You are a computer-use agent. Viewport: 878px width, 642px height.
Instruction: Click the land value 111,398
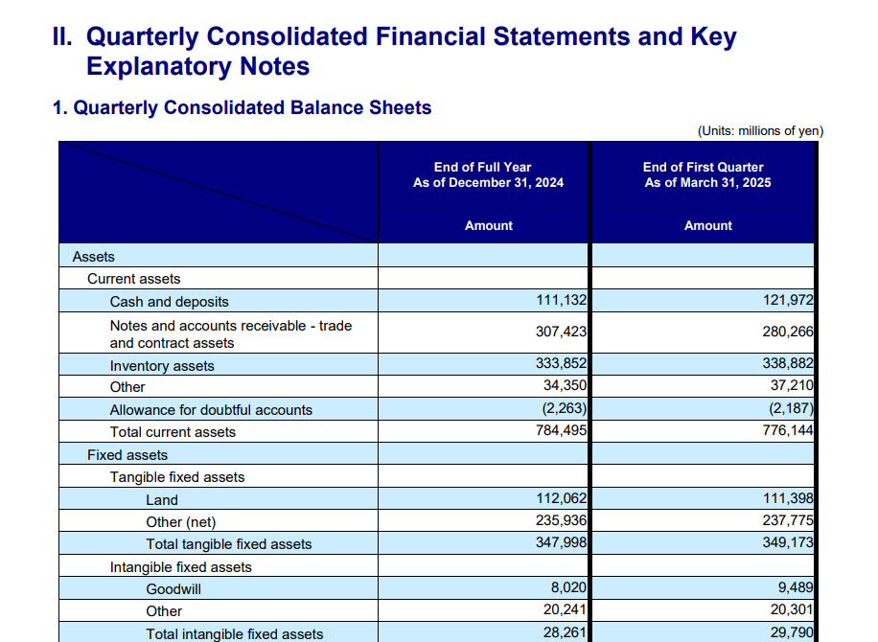tap(788, 498)
